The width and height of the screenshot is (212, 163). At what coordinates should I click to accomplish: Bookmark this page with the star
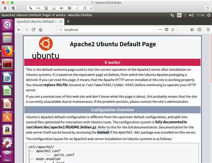click(173, 30)
